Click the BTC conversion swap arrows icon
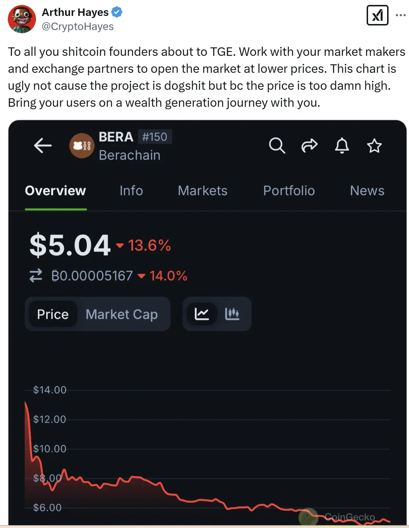 [x=36, y=276]
